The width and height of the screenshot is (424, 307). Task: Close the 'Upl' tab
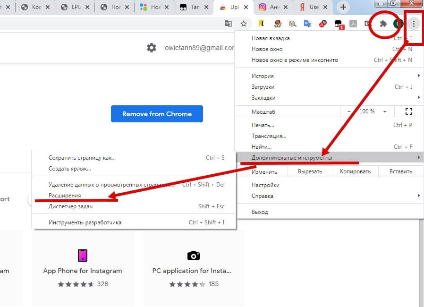click(246, 7)
